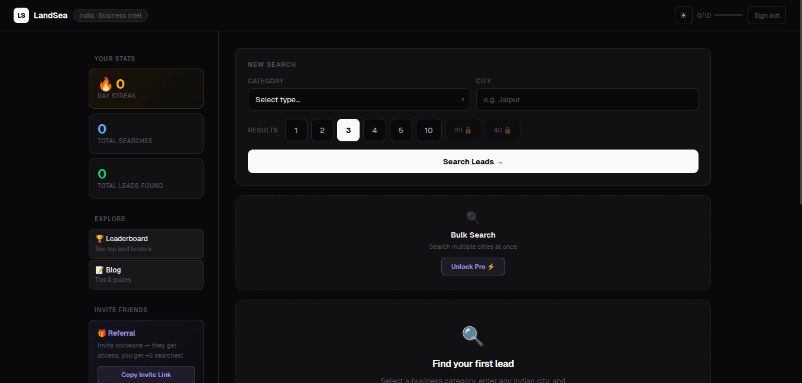
Task: Click the LS logo in the header
Action: pyautogui.click(x=21, y=15)
